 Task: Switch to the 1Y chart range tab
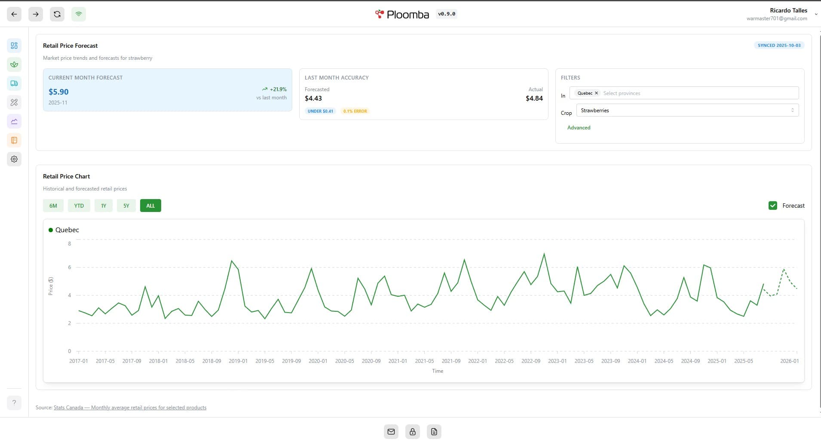pyautogui.click(x=103, y=206)
